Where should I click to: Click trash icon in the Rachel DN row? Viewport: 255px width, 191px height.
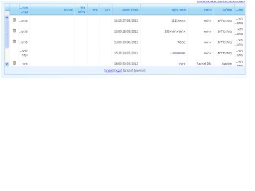[x=14, y=63]
